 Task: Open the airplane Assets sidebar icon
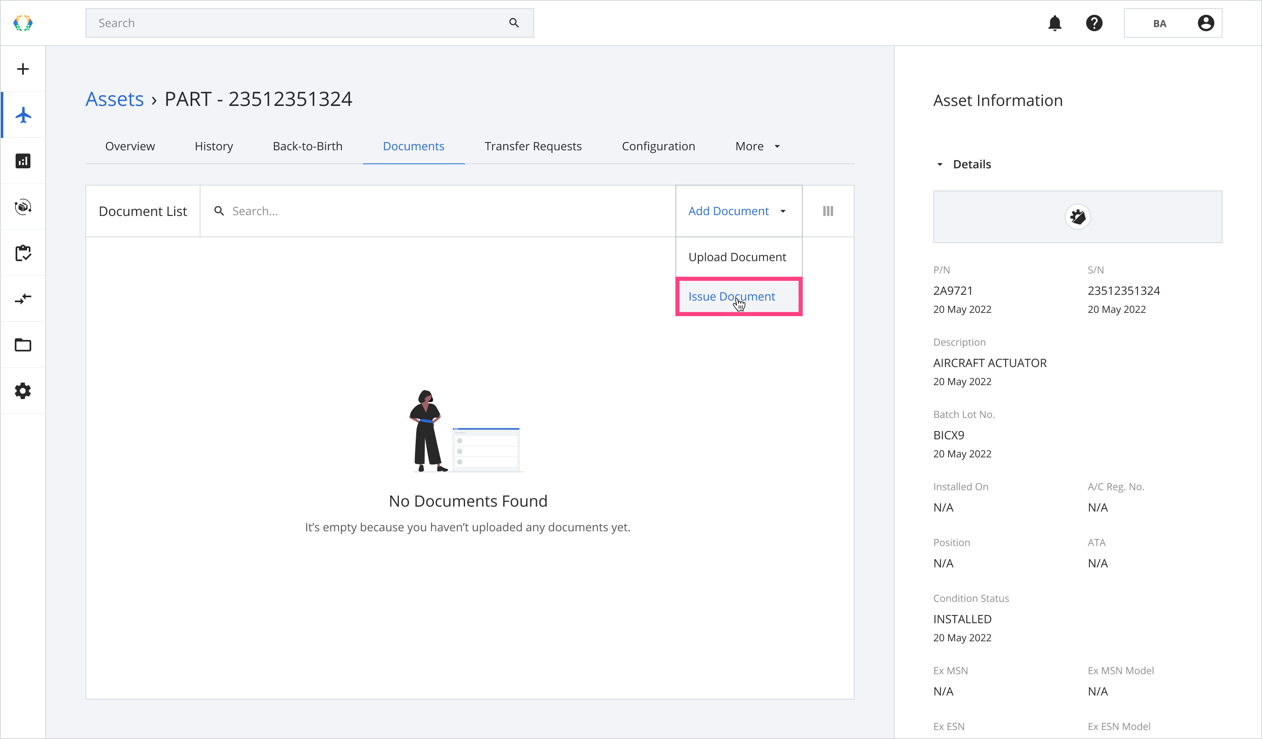pyautogui.click(x=23, y=115)
